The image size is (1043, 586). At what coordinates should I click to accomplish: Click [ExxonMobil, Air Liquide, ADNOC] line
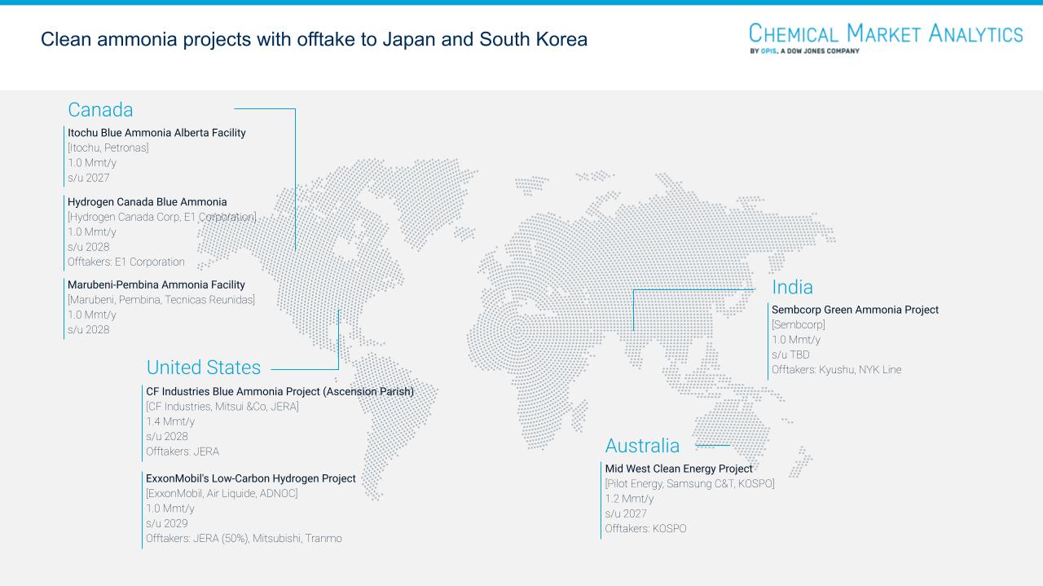222,493
